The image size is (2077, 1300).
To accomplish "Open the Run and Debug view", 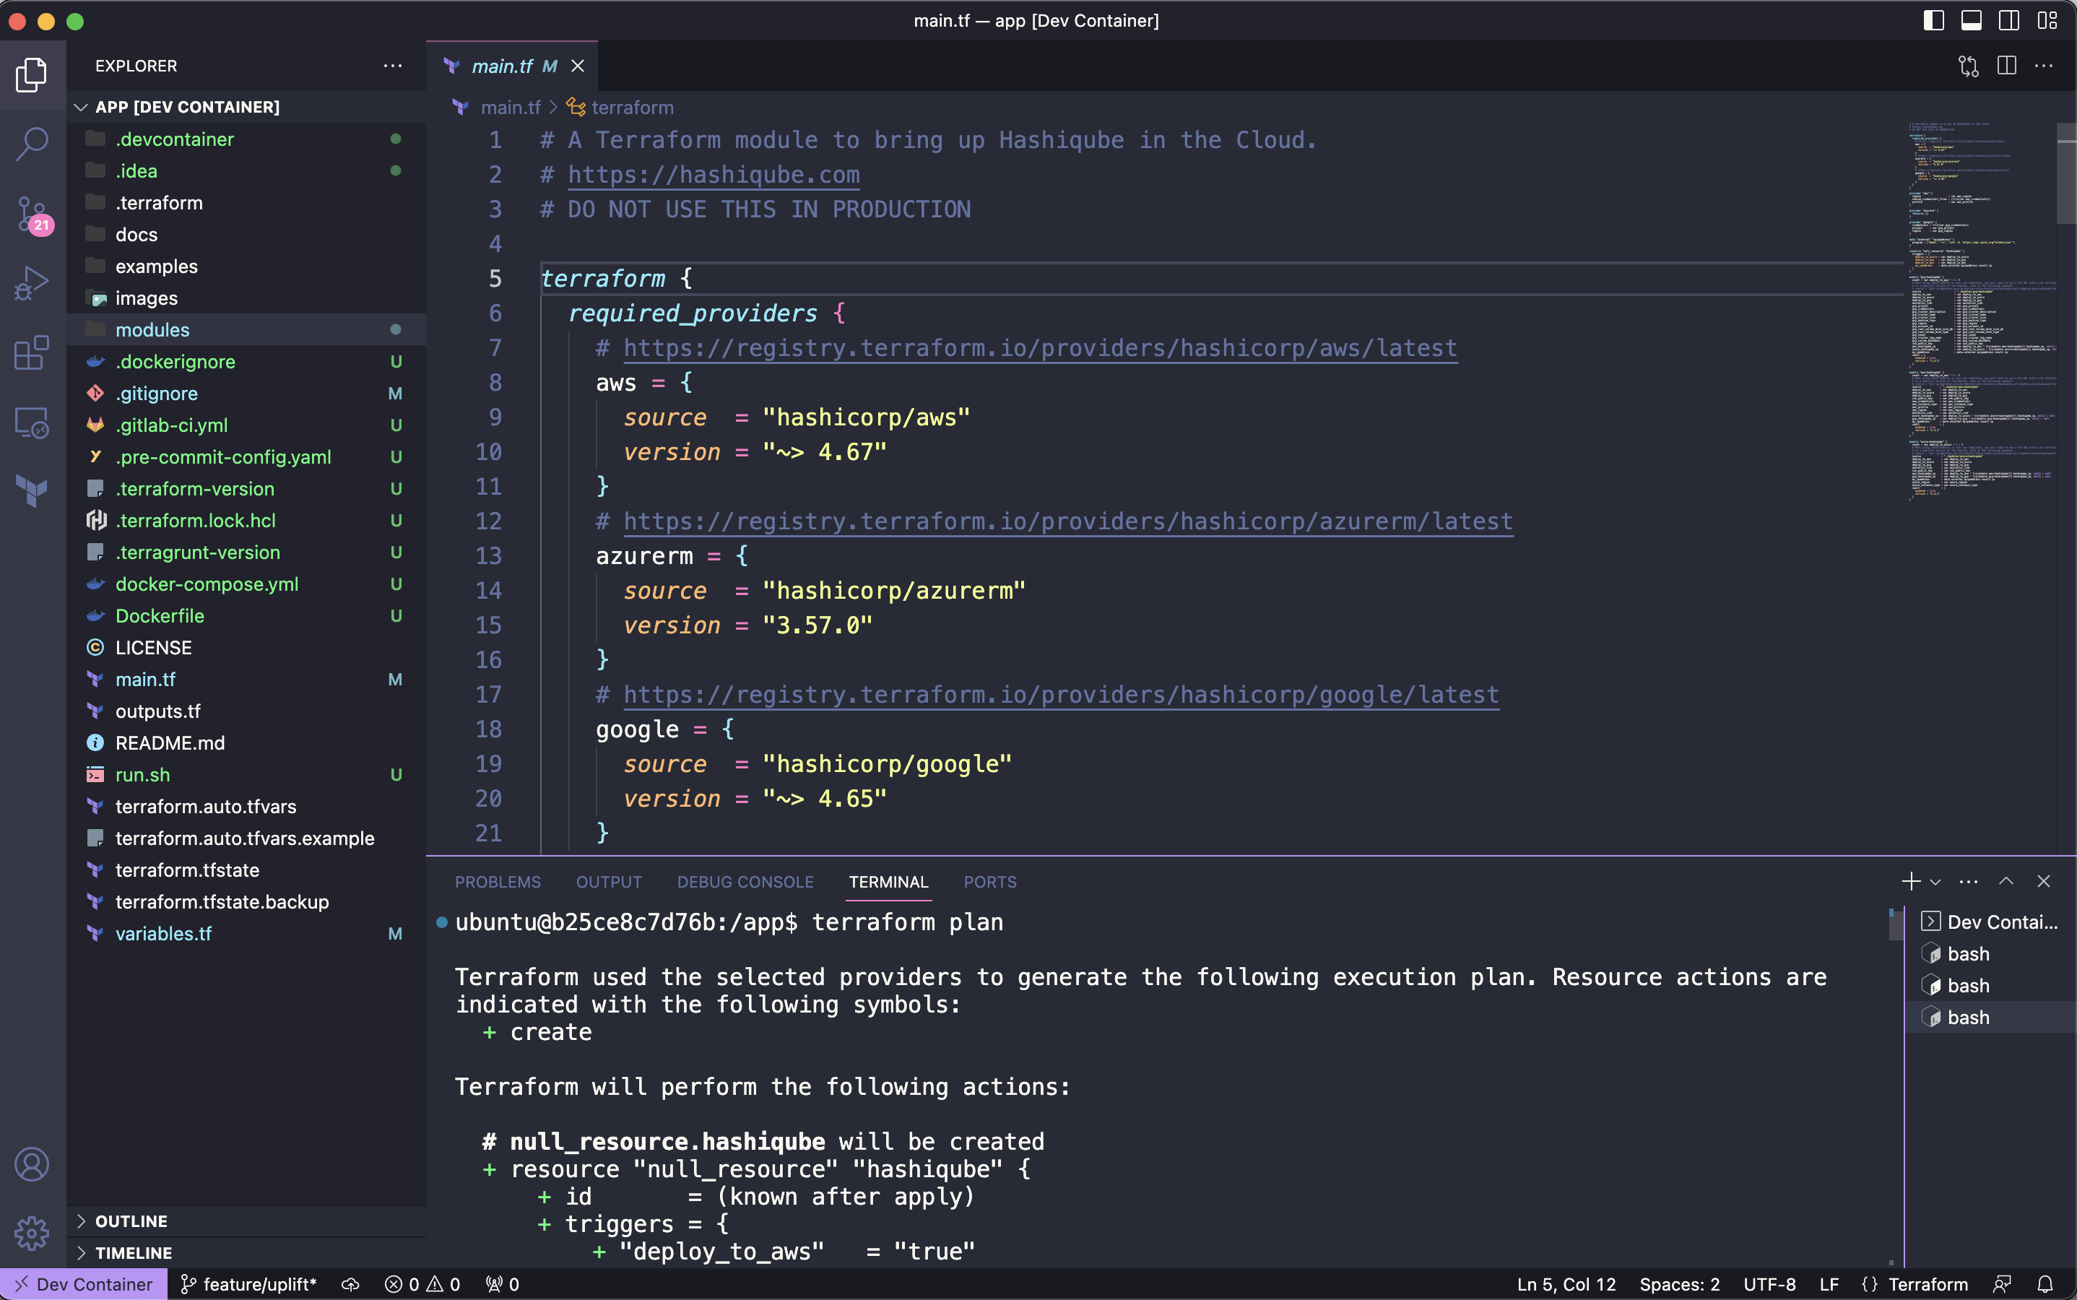I will (x=32, y=283).
